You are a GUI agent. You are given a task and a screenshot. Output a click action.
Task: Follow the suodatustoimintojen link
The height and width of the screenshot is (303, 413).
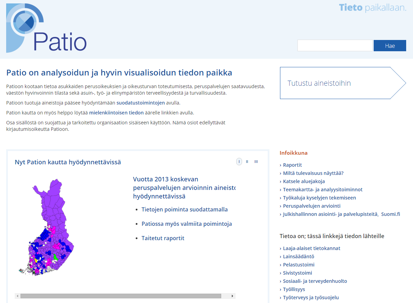coord(141,103)
